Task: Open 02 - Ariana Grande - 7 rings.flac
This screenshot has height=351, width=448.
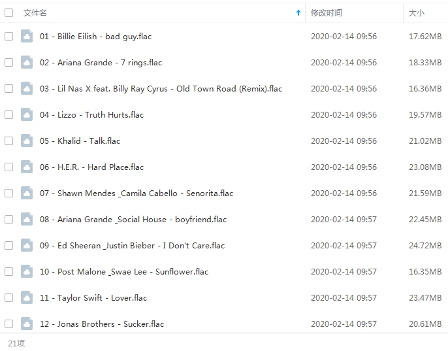Action: click(101, 63)
